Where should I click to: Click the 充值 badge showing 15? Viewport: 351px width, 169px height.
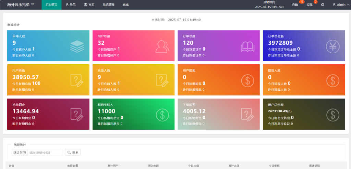coord(302,2)
